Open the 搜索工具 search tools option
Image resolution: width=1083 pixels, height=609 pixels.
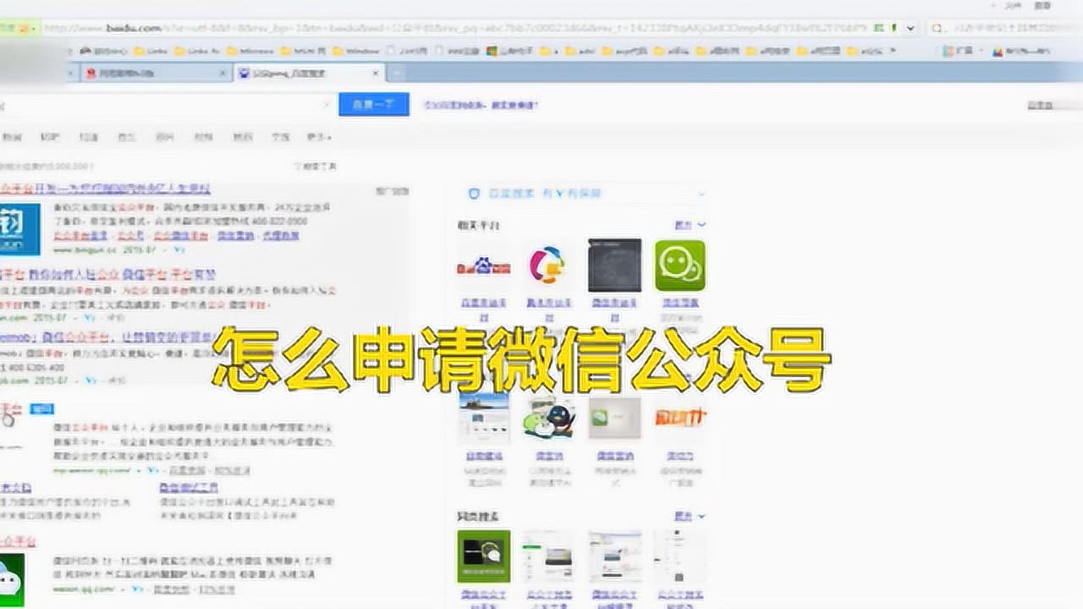coord(315,167)
